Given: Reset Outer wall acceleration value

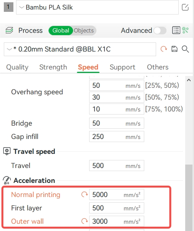Looking at the screenshot, I should 85,221.
